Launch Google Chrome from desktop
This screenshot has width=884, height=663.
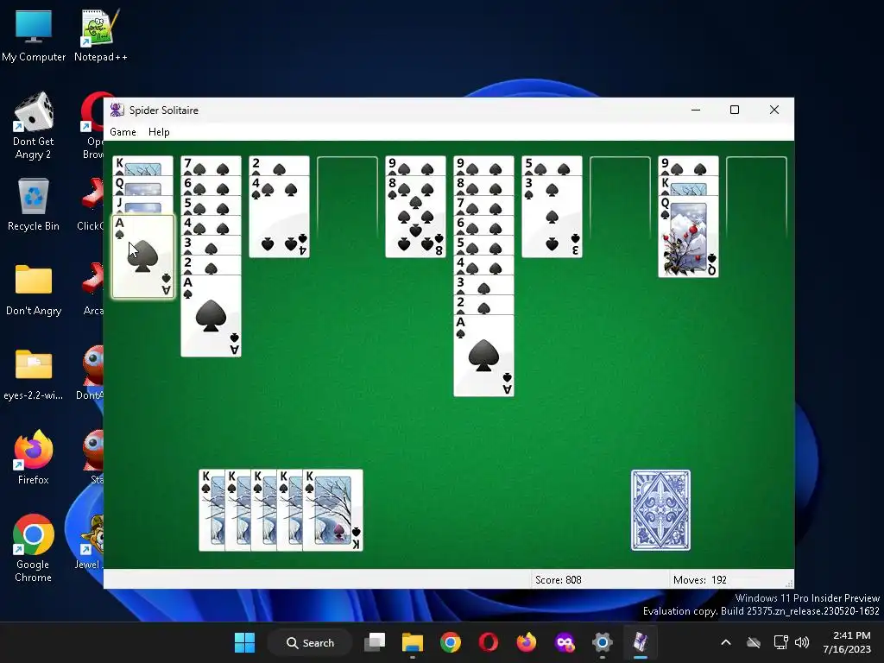[34, 548]
